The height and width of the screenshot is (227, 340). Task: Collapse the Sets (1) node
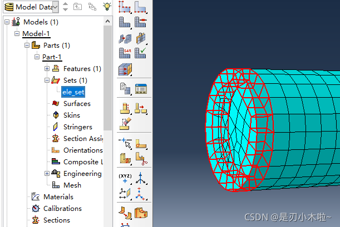47,80
